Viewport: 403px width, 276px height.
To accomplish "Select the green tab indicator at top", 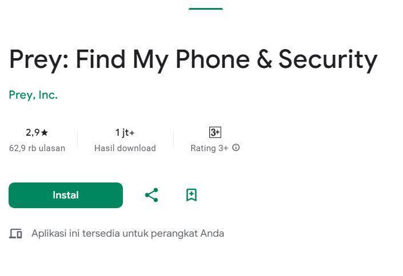I will coord(206,9).
